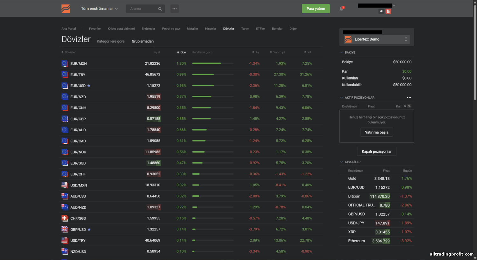Open the three-dot menu beside the search box
This screenshot has width=477, height=260.
(175, 9)
